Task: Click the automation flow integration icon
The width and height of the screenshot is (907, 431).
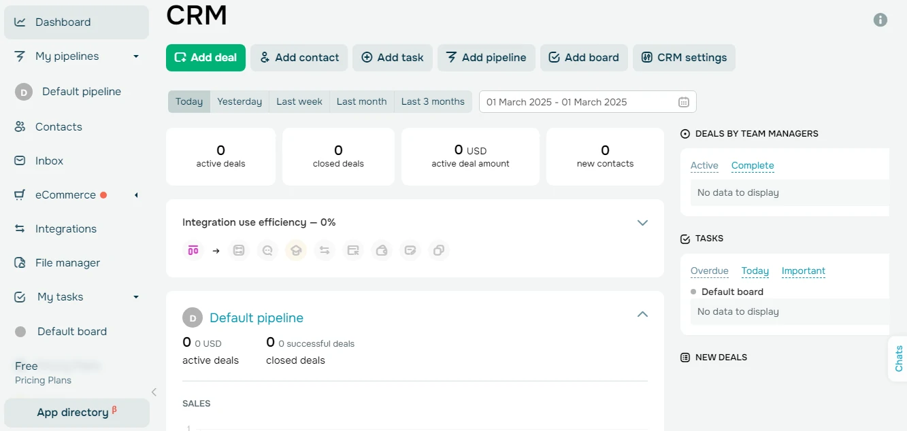Action: coord(239,250)
